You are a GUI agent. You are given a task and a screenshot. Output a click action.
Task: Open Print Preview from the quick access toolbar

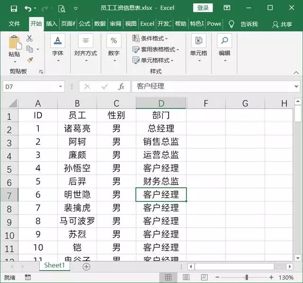coord(62,9)
